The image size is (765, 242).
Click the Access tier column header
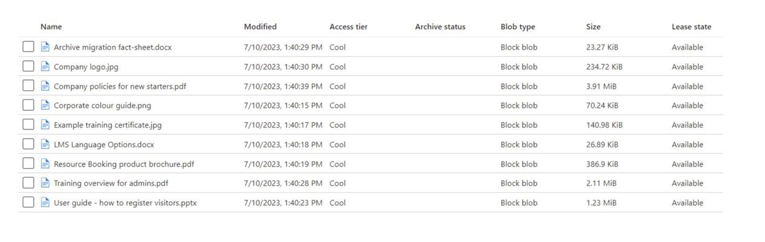[x=348, y=27]
